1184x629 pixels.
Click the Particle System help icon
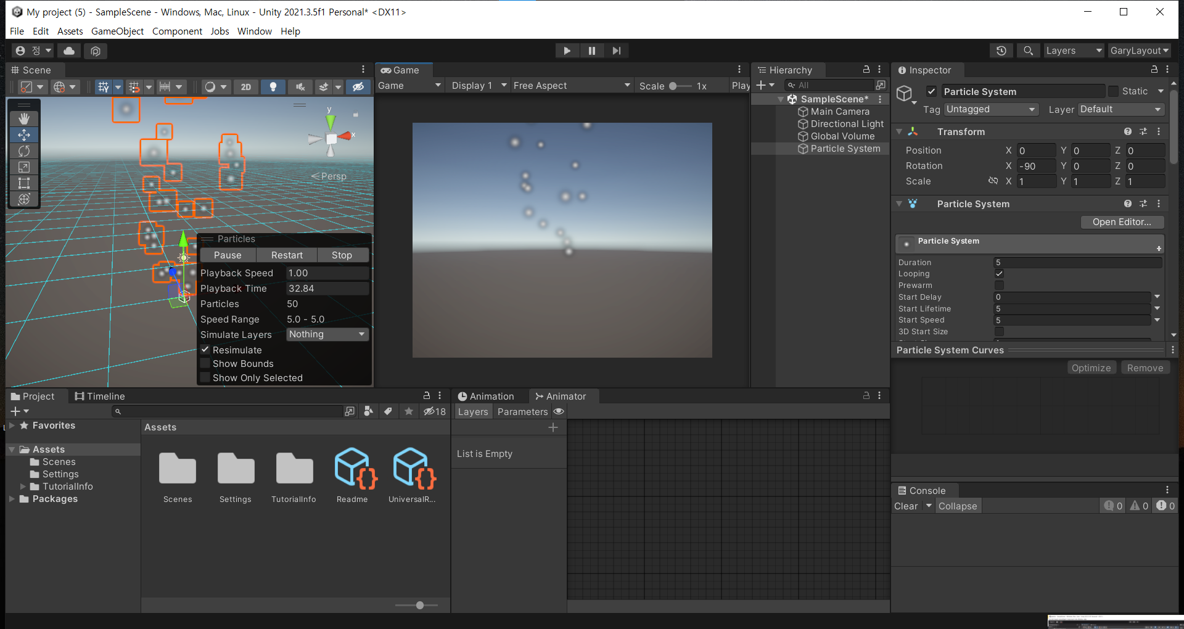(x=1127, y=203)
